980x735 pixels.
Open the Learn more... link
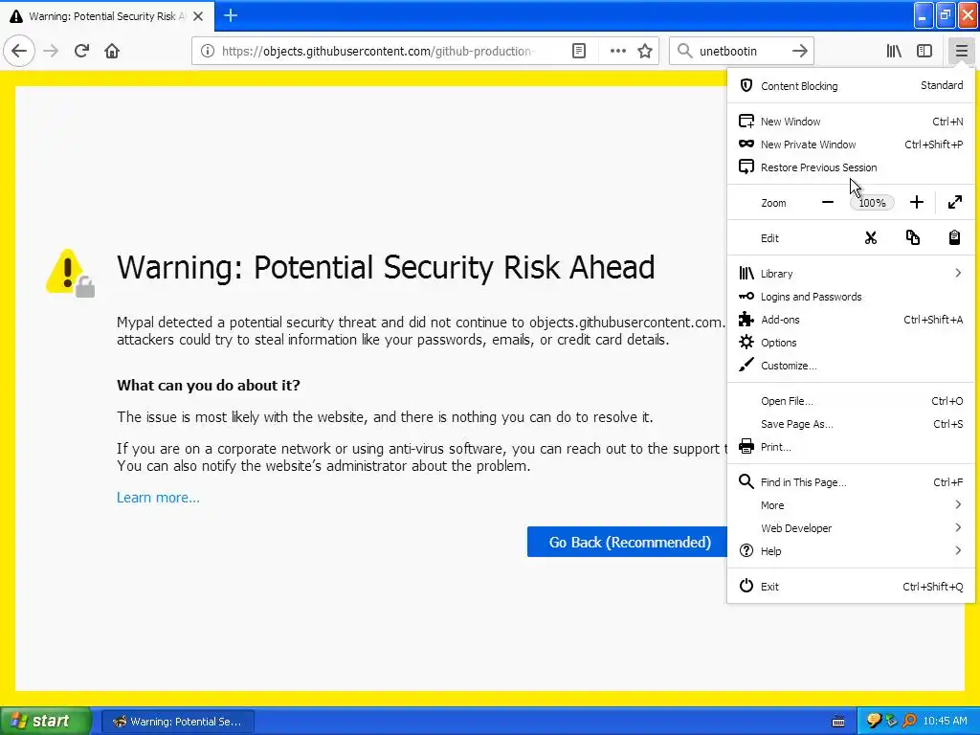(x=158, y=498)
